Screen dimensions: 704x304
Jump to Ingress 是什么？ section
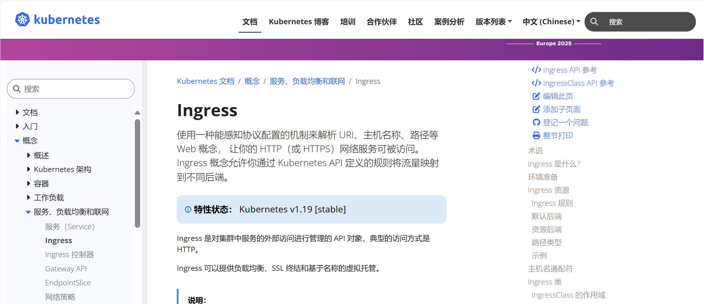tap(554, 164)
